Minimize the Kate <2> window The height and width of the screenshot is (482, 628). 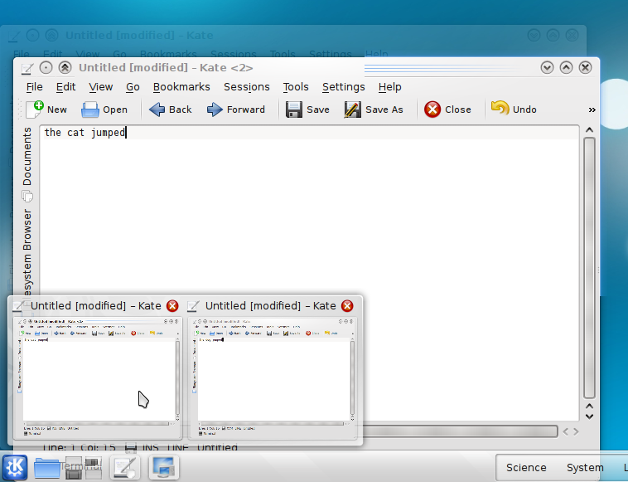click(547, 68)
